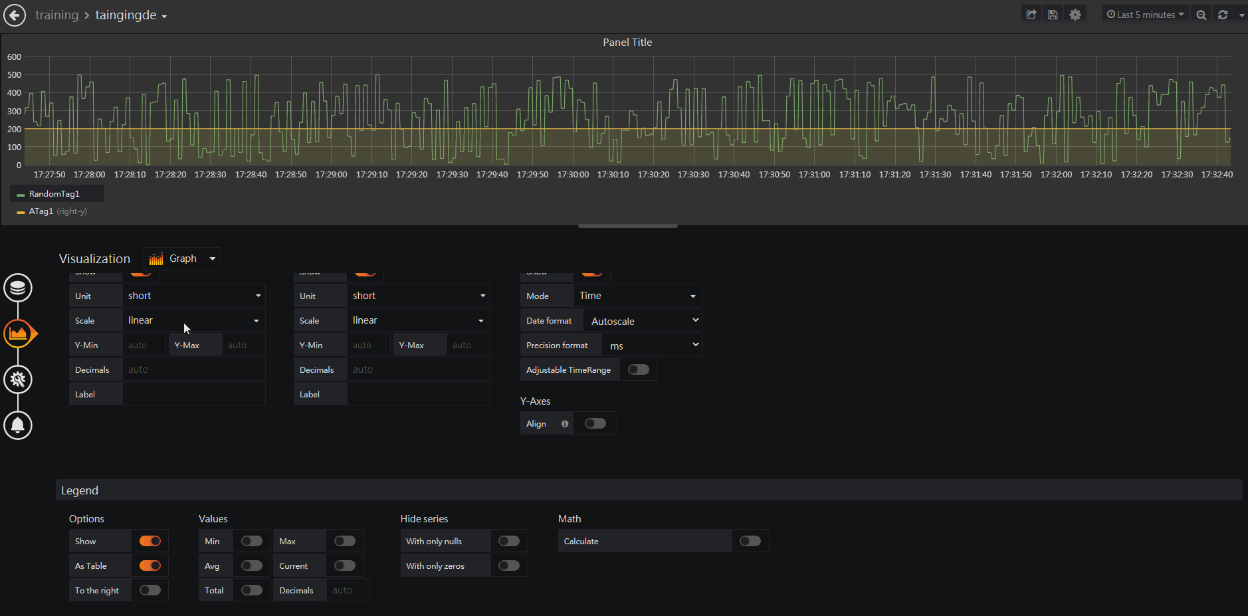Toggle legend Show switch
The height and width of the screenshot is (616, 1248).
click(x=150, y=541)
